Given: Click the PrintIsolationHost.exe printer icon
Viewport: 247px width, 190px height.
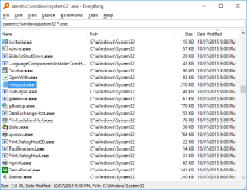Looking at the screenshot, I should pos(5,120).
